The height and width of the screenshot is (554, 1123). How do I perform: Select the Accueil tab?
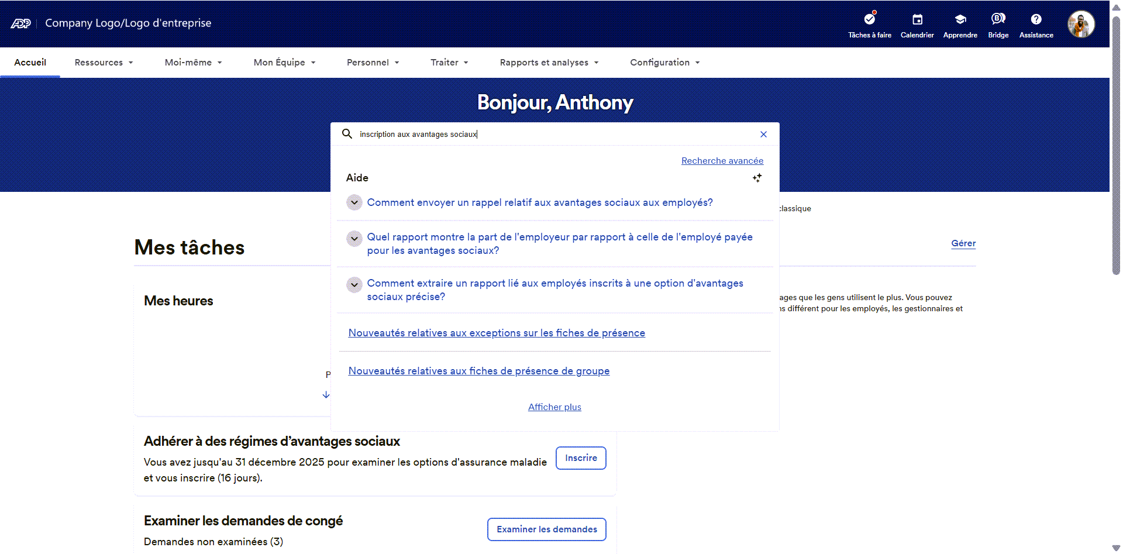[30, 62]
